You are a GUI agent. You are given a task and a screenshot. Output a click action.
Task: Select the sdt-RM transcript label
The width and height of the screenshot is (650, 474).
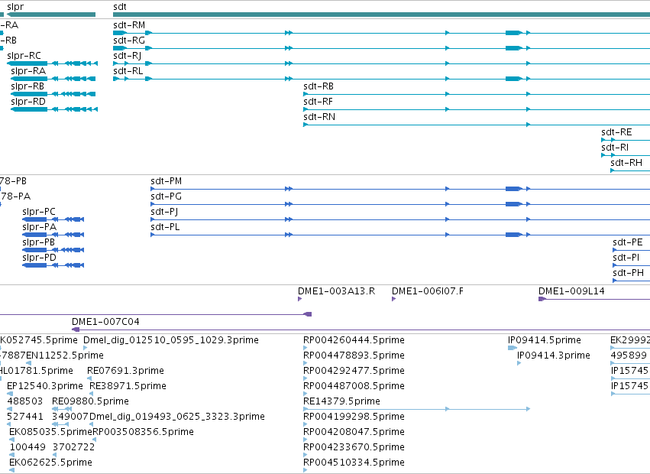pyautogui.click(x=129, y=25)
